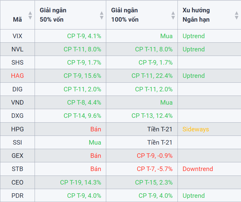Click the Xu hướng Ngắn hạn header label
241x202 pixels.
coord(196,15)
